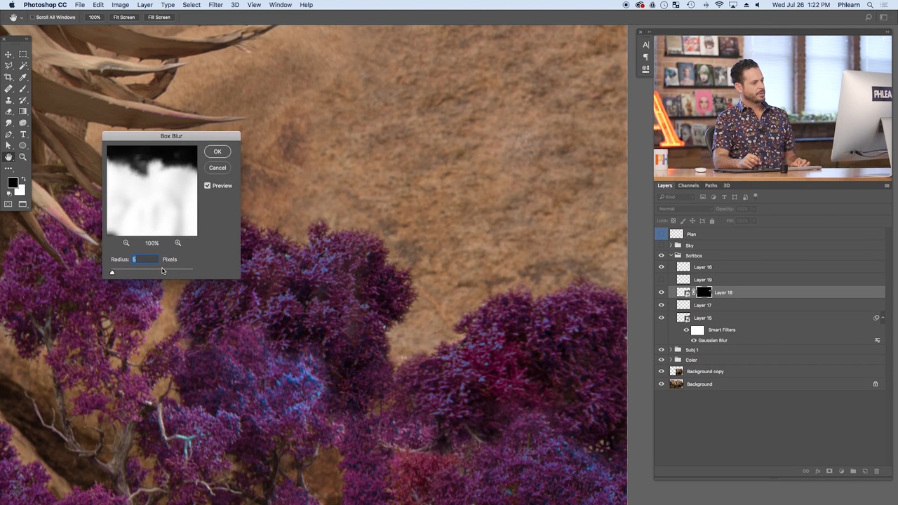Viewport: 898px width, 505px height.
Task: Click the Fit Screen button
Action: click(123, 17)
